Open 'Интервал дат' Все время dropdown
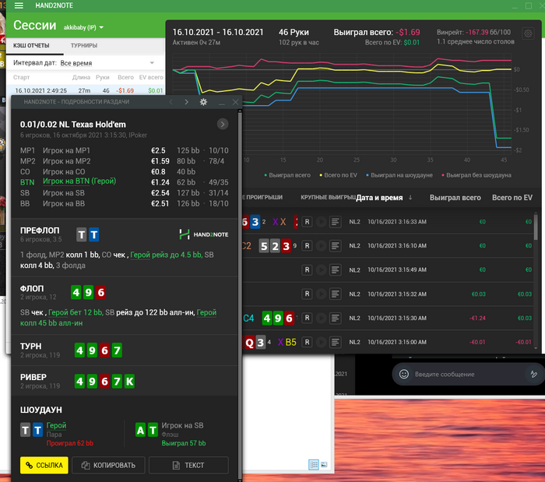The image size is (545, 482). [107, 63]
